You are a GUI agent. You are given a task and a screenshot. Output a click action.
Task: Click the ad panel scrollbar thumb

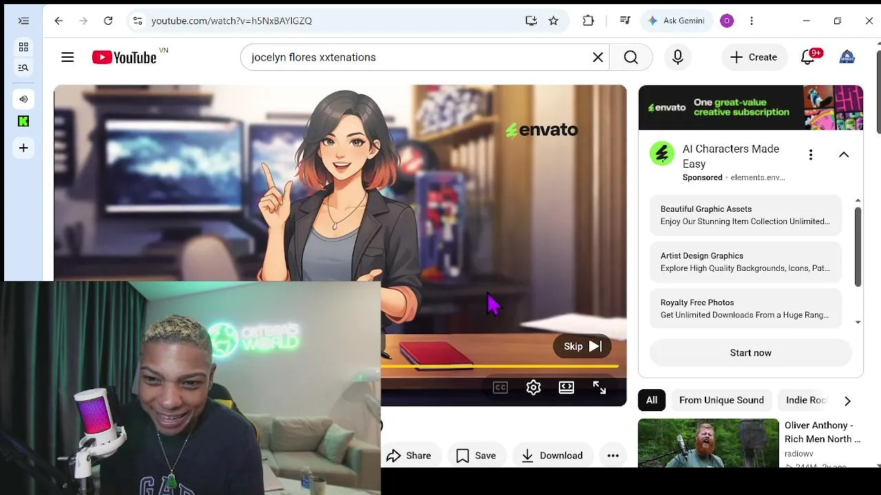tap(858, 246)
